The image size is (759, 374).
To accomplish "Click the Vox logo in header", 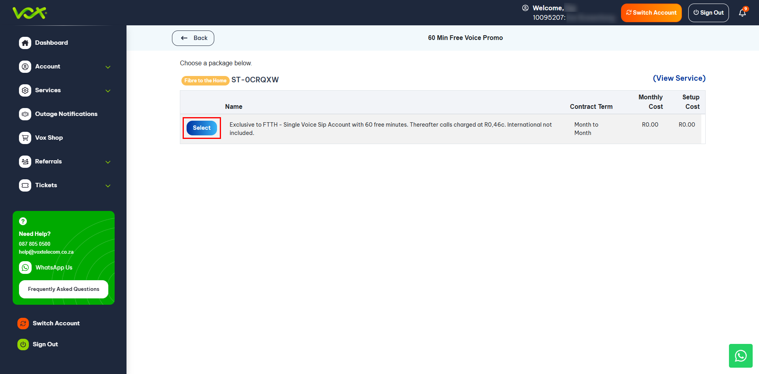I will (30, 13).
